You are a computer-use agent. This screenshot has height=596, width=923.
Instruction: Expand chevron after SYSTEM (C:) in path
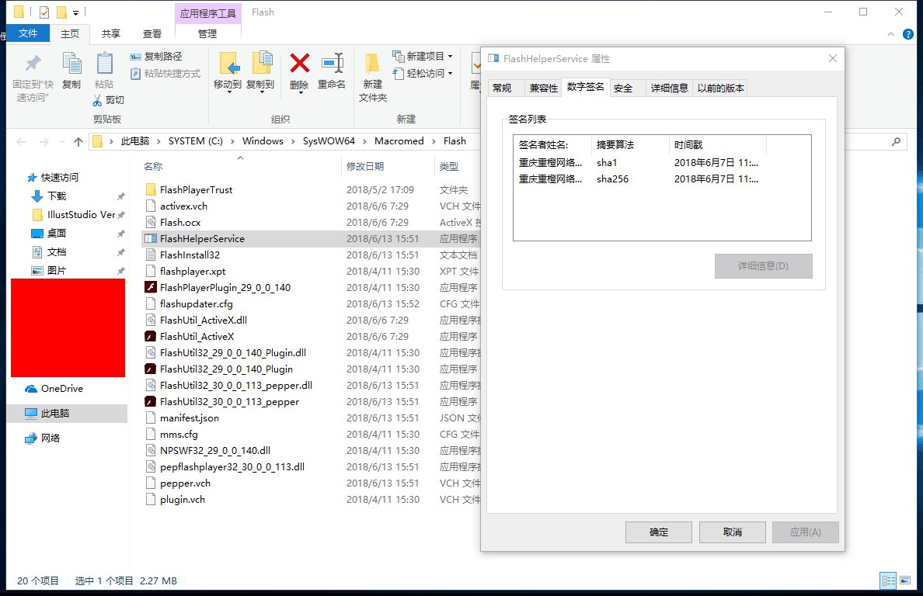pos(232,142)
